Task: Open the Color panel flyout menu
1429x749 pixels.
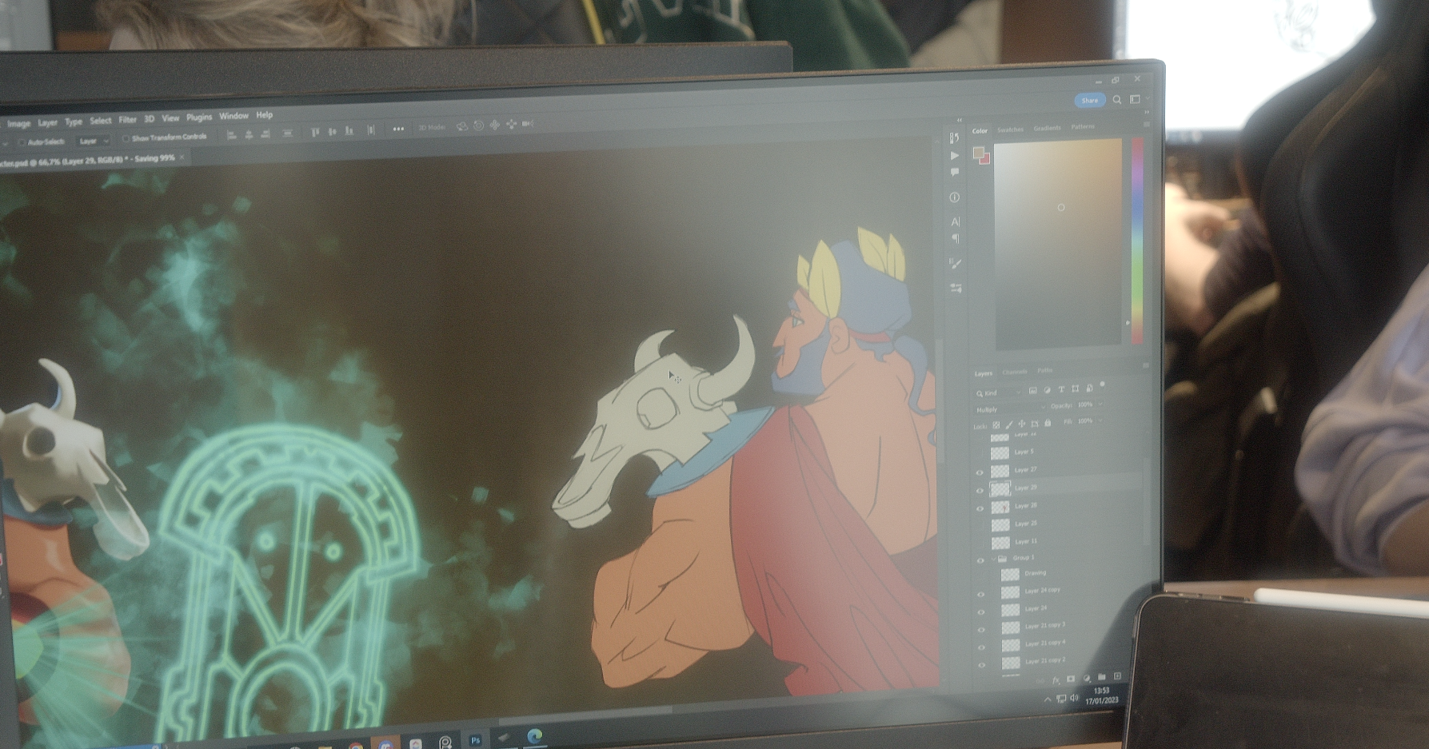Action: click(1147, 125)
